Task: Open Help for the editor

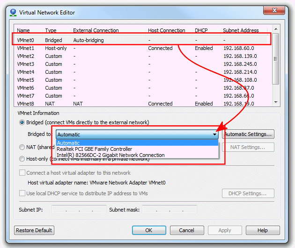Action: [x=263, y=230]
